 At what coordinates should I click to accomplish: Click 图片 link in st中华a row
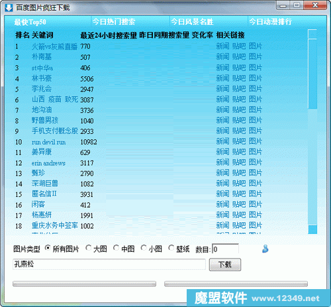tap(256, 68)
